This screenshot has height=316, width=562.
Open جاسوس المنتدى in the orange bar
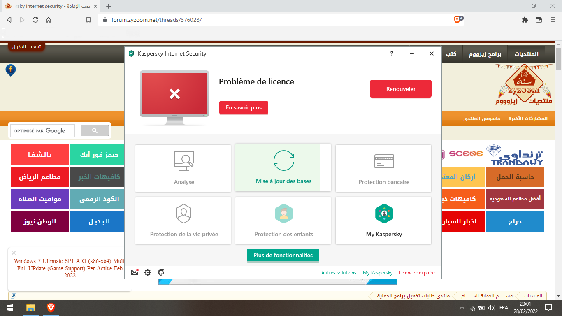tap(482, 118)
